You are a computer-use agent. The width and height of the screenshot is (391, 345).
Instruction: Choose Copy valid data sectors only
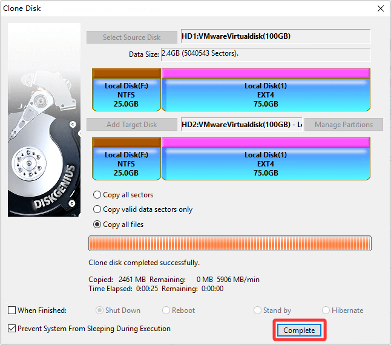point(97,209)
